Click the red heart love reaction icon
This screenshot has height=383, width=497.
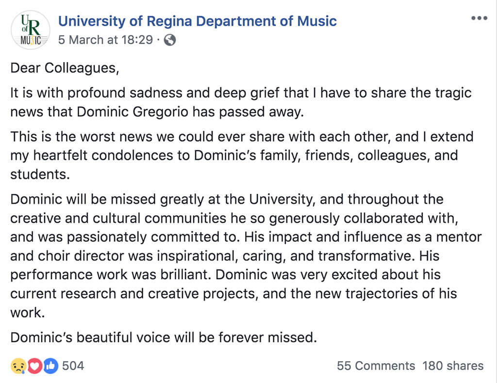(x=34, y=366)
